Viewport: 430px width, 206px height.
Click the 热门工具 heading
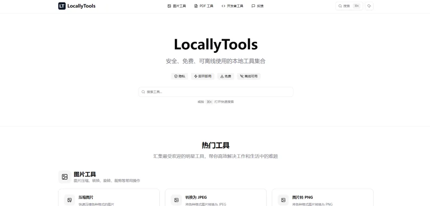tap(215, 145)
